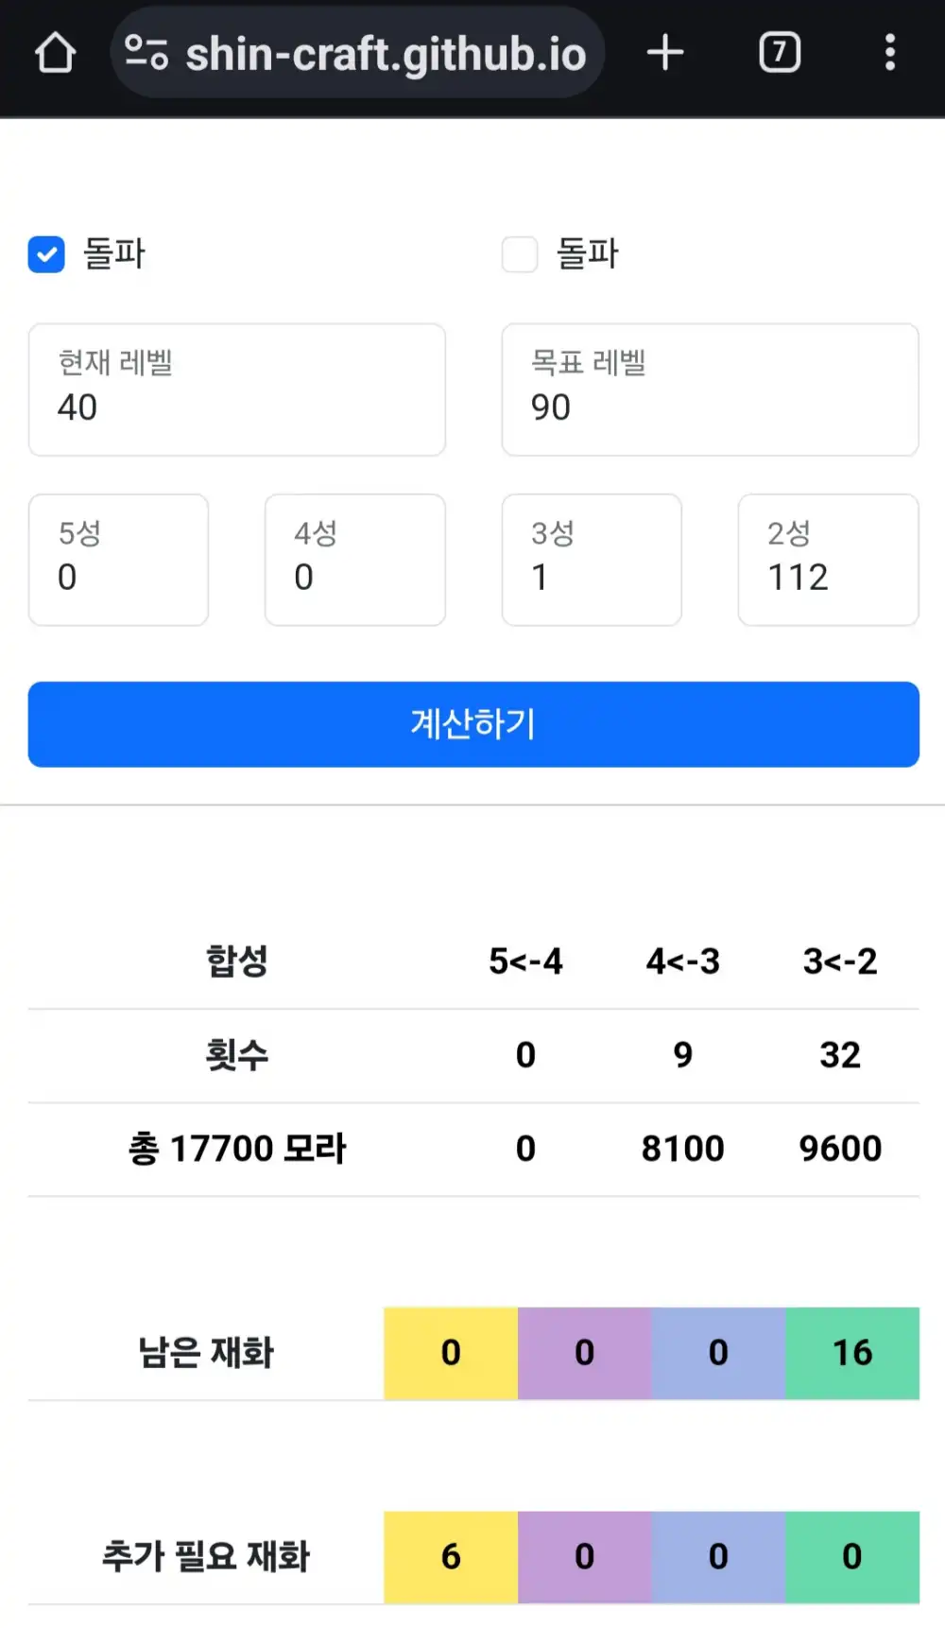This screenshot has width=945, height=1628.
Task: Click the yellow 6 cell in 추가 필요 재화
Action: tap(451, 1556)
